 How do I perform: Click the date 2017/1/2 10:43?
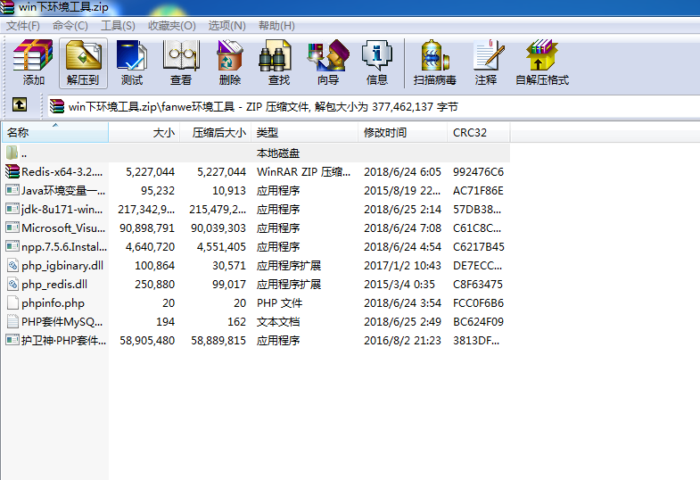(x=402, y=266)
